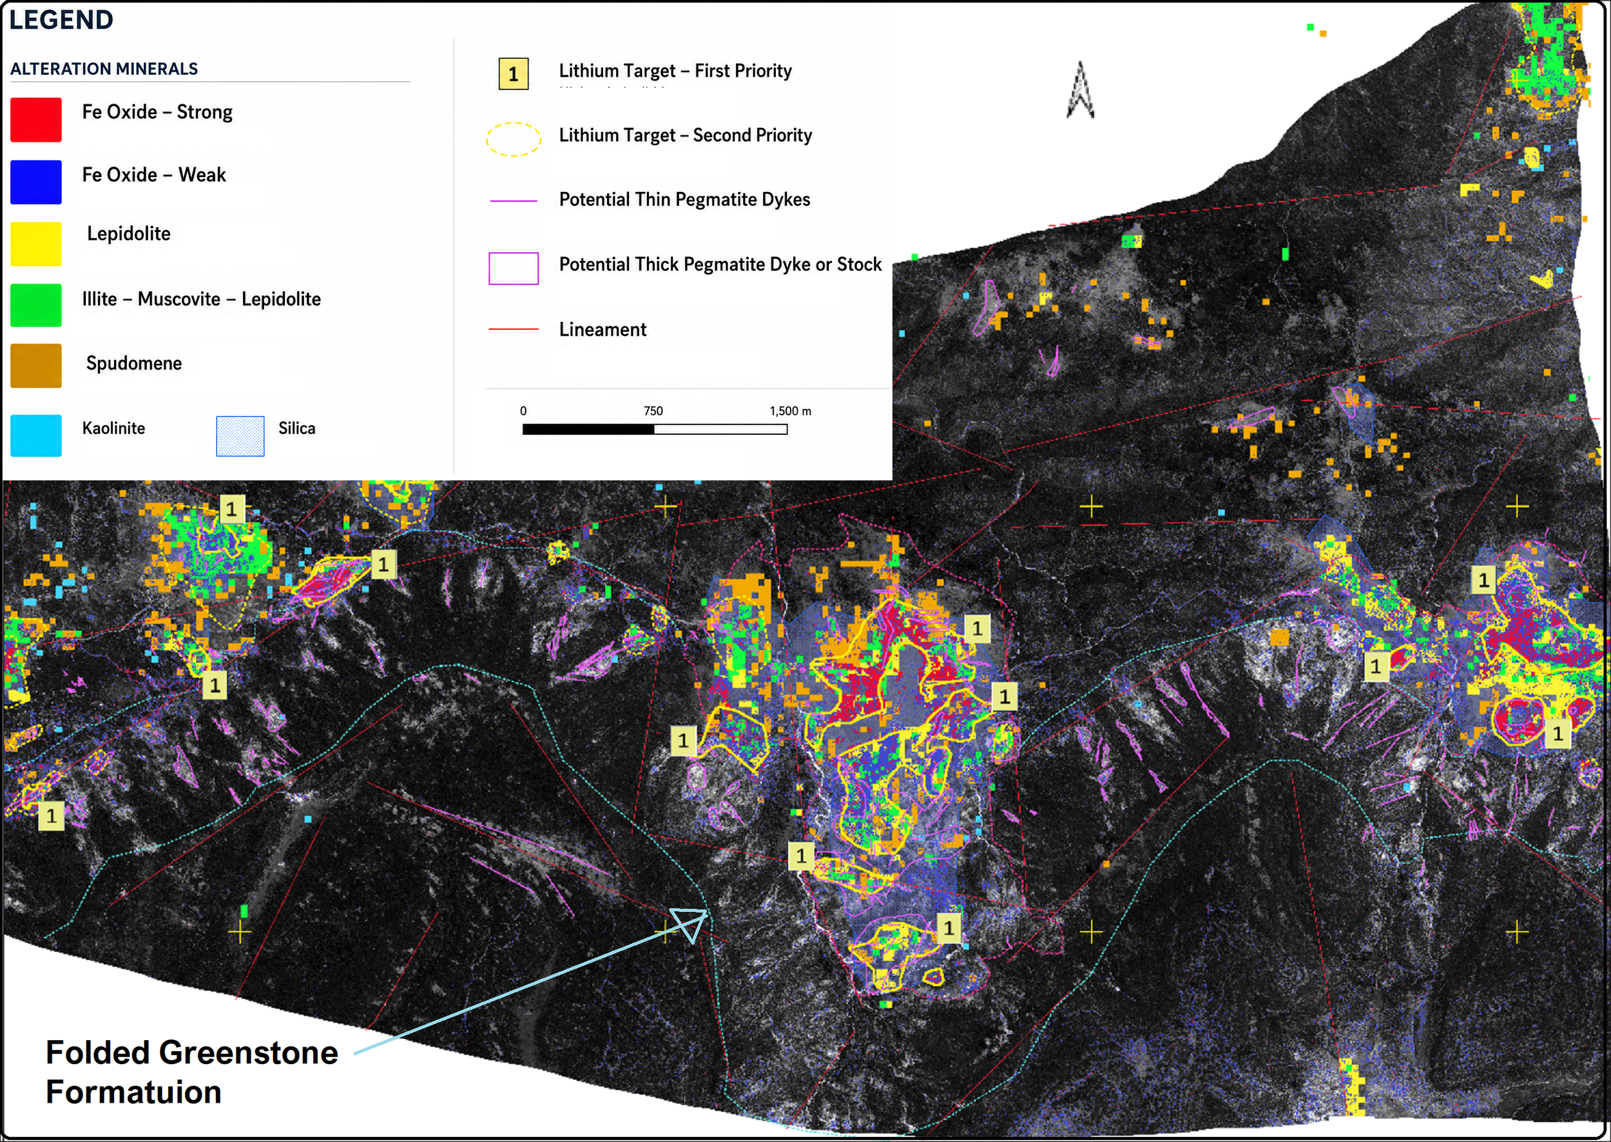Select the brown Spudomene legend swatch

click(x=36, y=366)
